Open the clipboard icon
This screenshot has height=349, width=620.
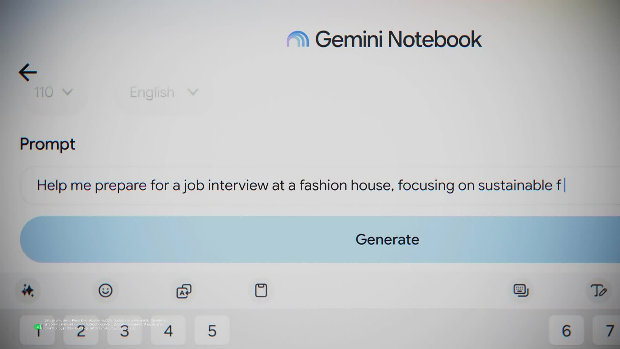pos(261,291)
